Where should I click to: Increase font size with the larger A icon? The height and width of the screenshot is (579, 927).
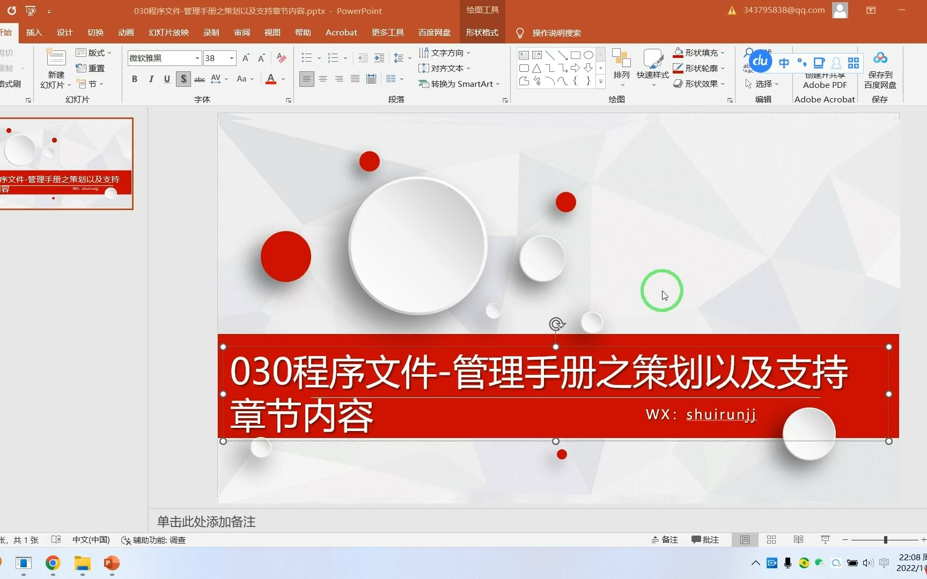(246, 58)
